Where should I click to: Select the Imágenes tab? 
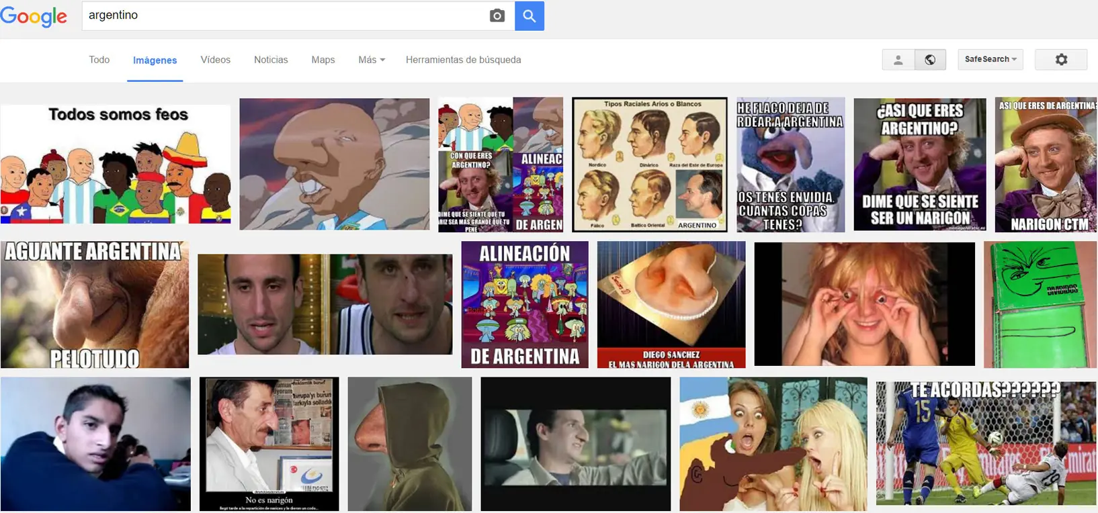tap(155, 60)
